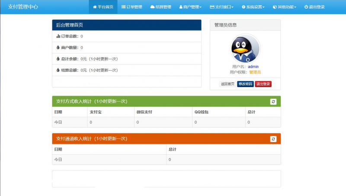Click the droplet icon beside 结算总额
The image size is (346, 196).
pos(58,70)
